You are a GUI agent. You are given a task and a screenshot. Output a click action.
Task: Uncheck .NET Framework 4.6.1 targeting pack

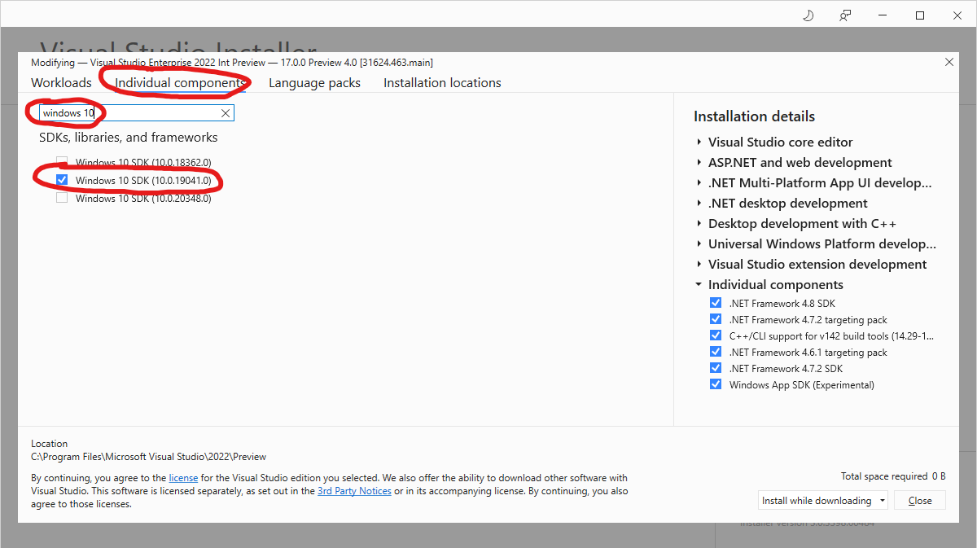(715, 351)
